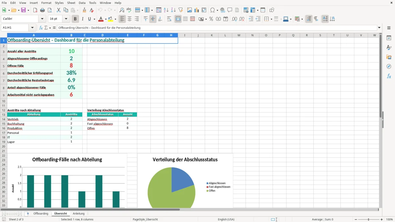Expand the Name Box dropdown
395x222 pixels.
pyautogui.click(x=32, y=28)
